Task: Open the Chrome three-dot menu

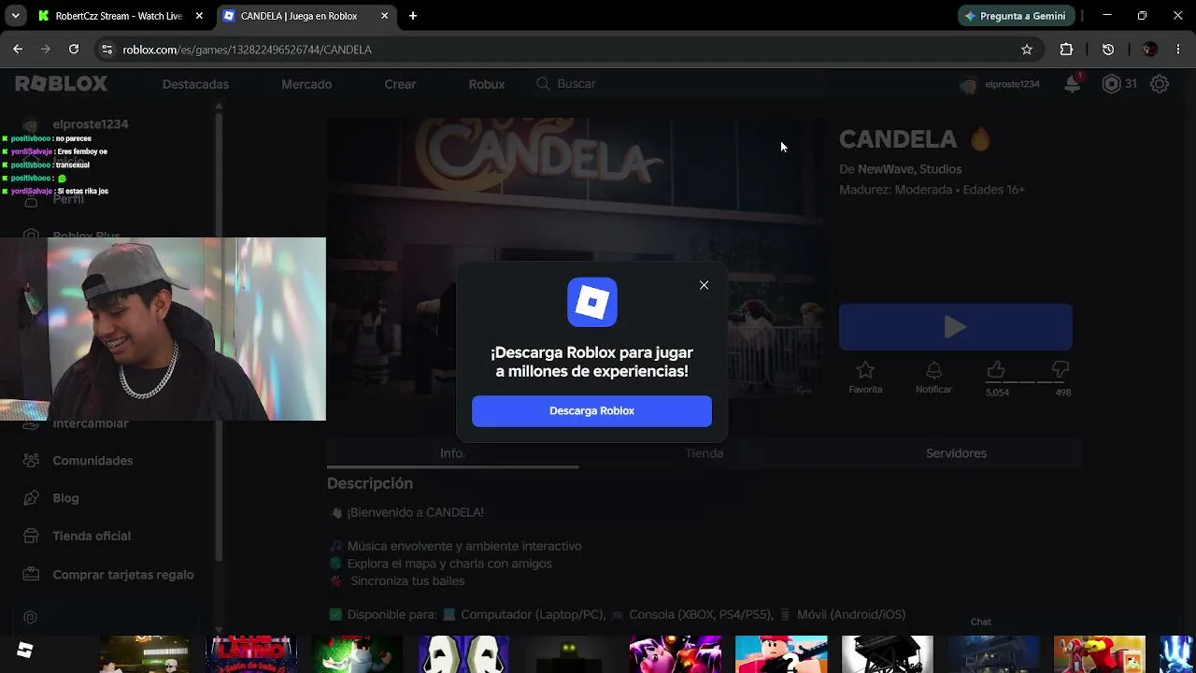Action: tap(1178, 50)
